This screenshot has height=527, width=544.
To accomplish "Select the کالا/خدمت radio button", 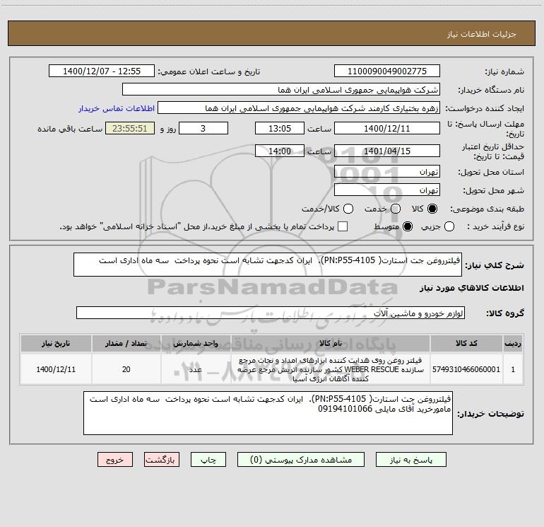I will [348, 209].
